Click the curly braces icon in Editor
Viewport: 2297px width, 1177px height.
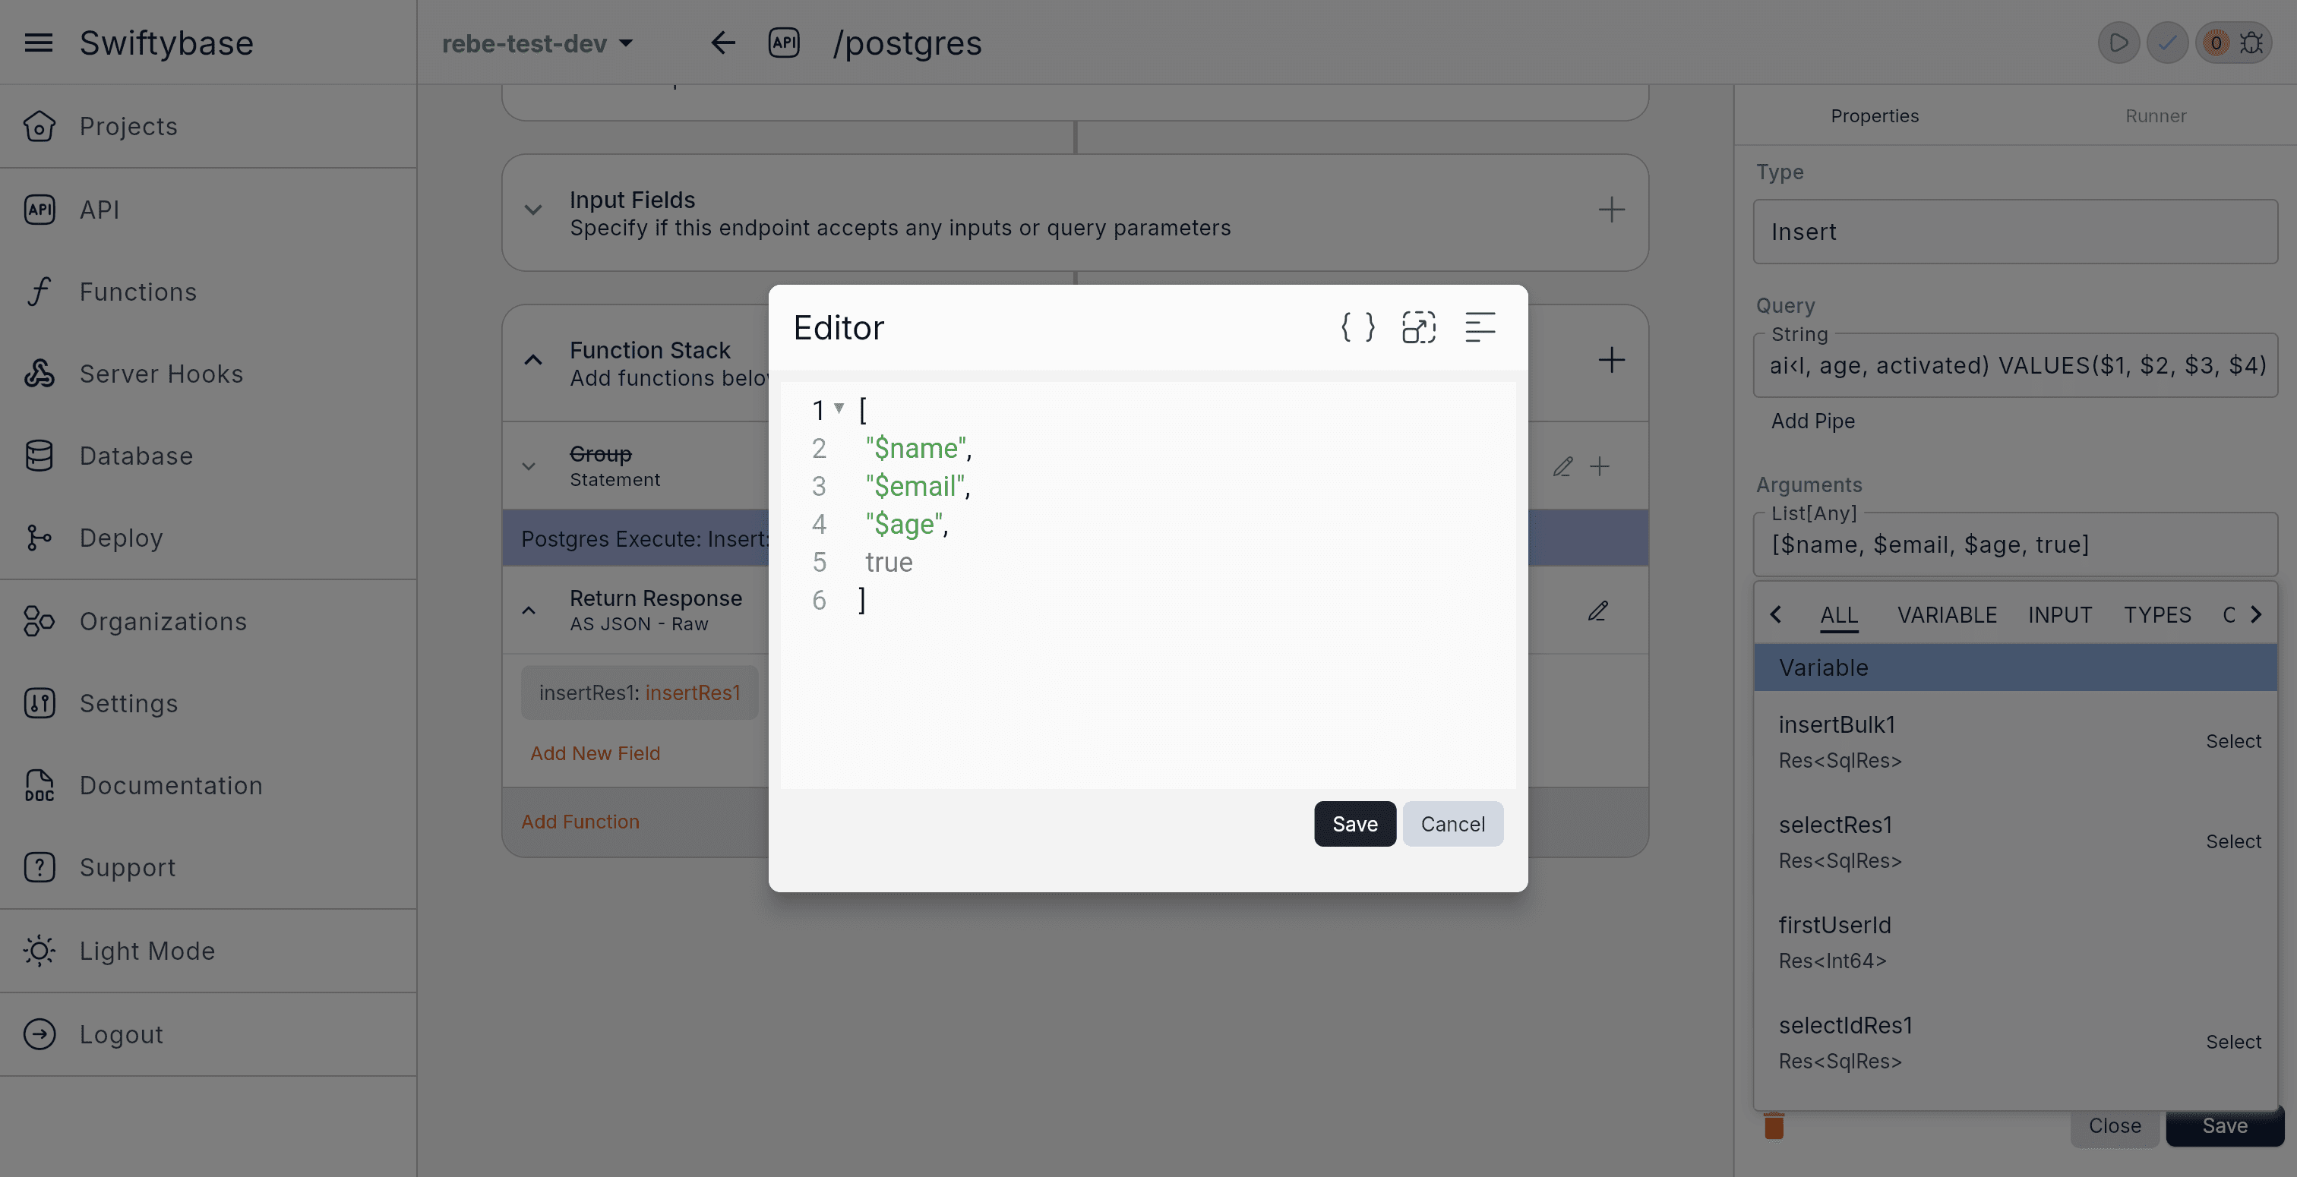click(1358, 327)
